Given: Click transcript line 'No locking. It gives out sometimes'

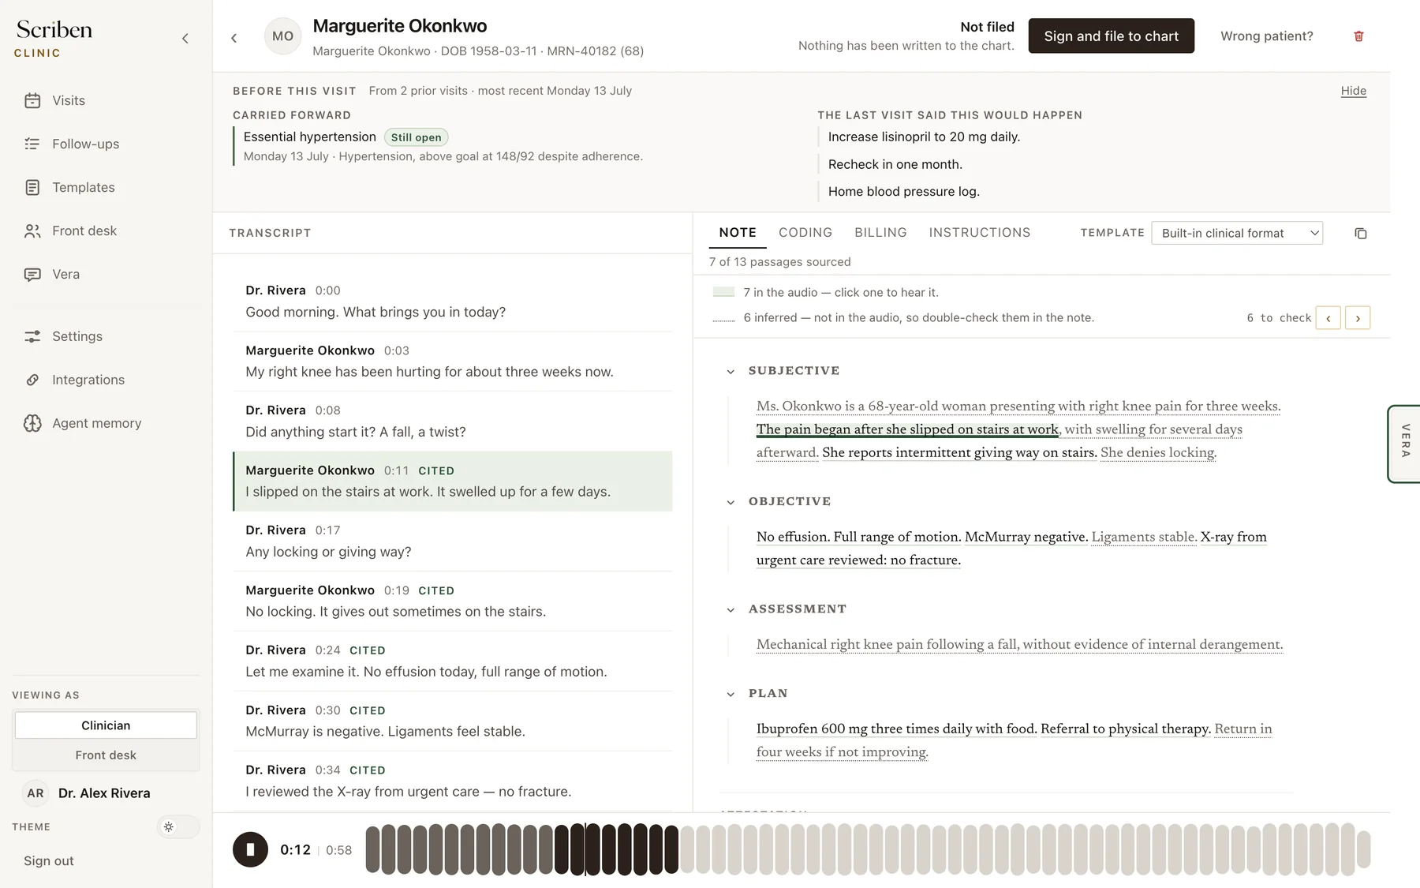Looking at the screenshot, I should click(x=453, y=601).
